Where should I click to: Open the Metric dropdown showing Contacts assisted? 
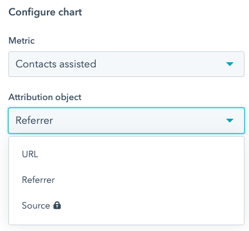tap(126, 64)
